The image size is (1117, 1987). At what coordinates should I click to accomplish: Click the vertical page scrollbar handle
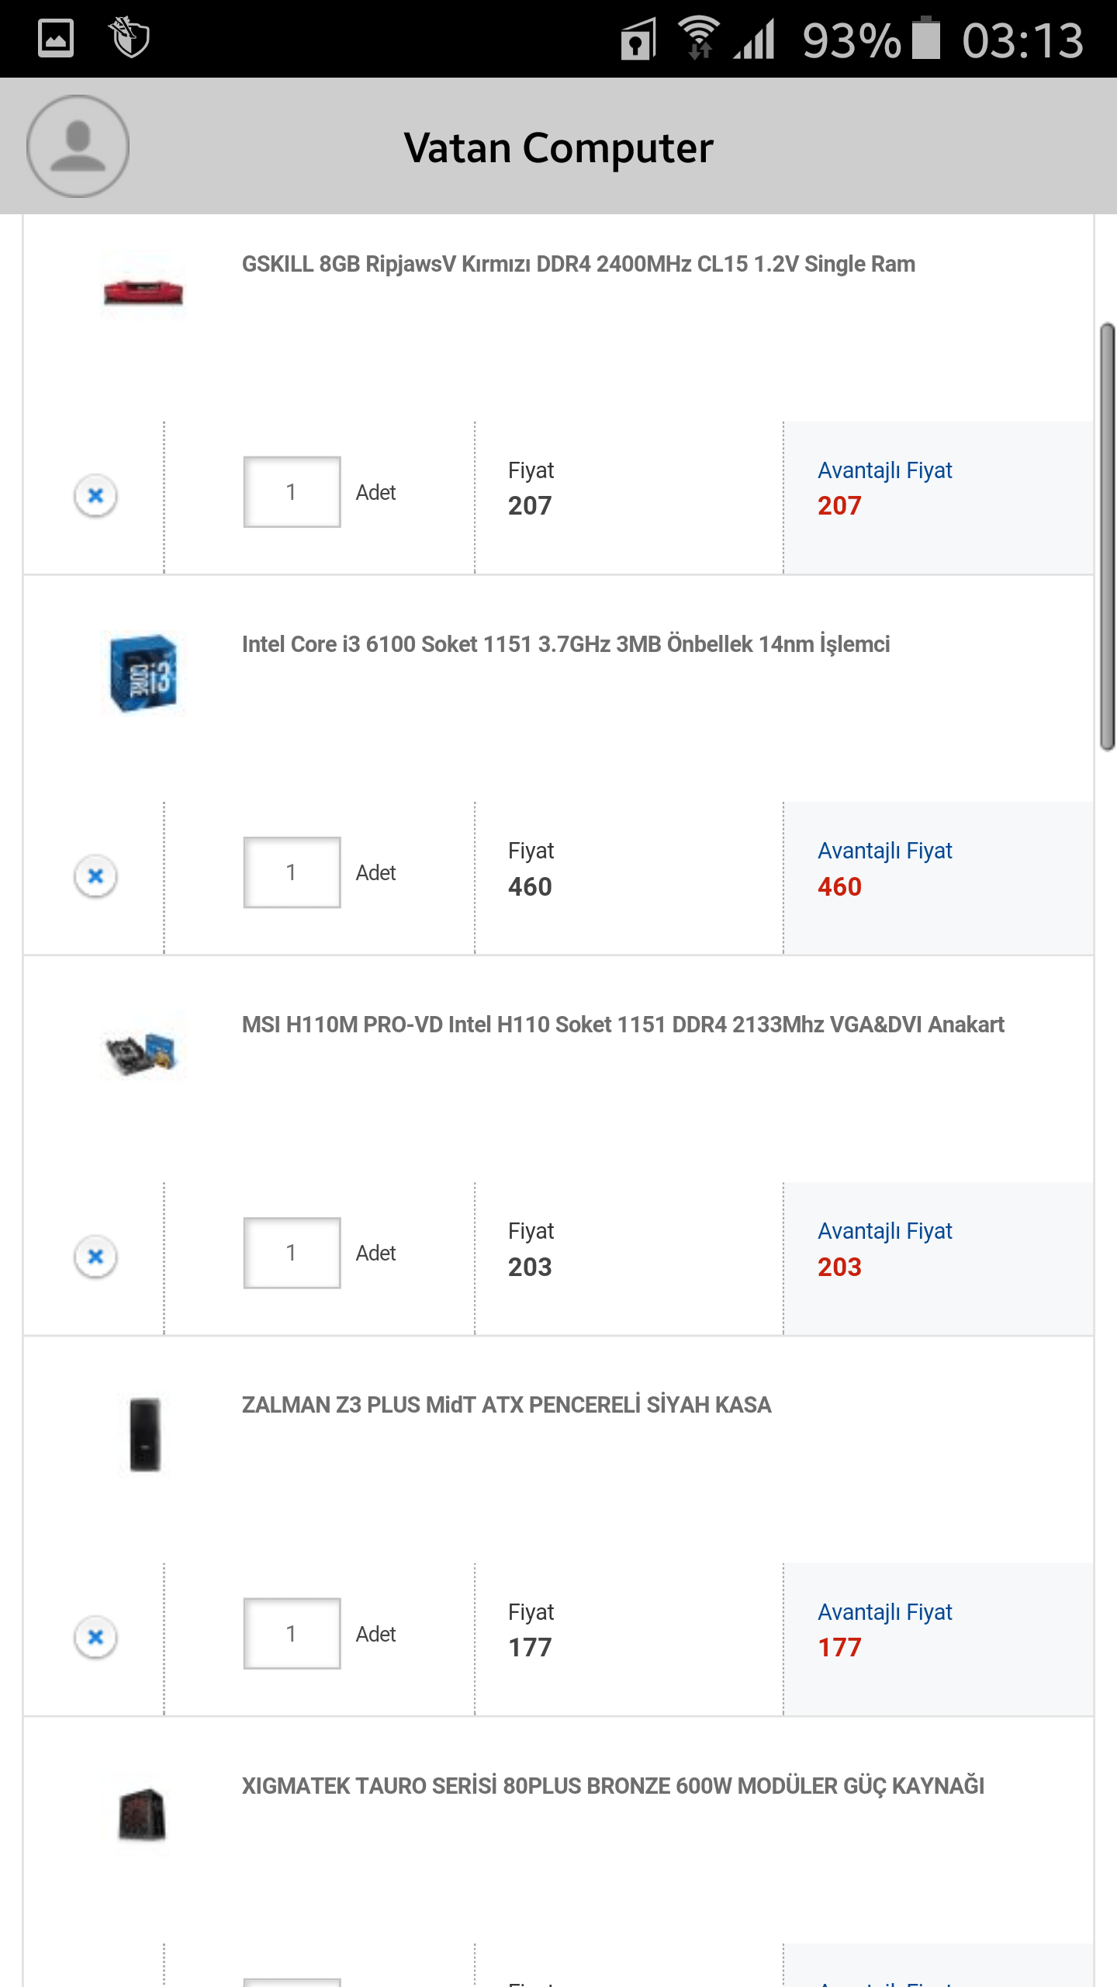click(1107, 536)
